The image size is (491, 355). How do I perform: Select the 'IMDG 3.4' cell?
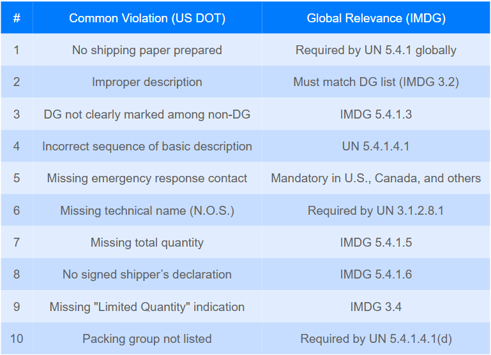click(376, 307)
